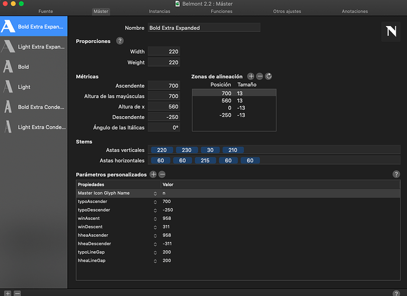Click the Altura de x field
The height and width of the screenshot is (296, 407).
(x=164, y=107)
